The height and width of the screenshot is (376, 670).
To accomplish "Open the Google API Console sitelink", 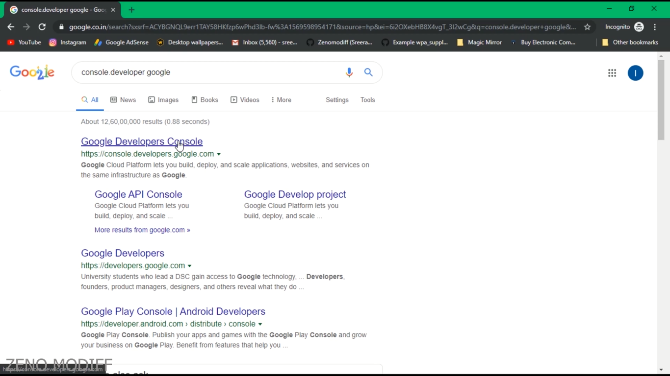I will coord(138,194).
